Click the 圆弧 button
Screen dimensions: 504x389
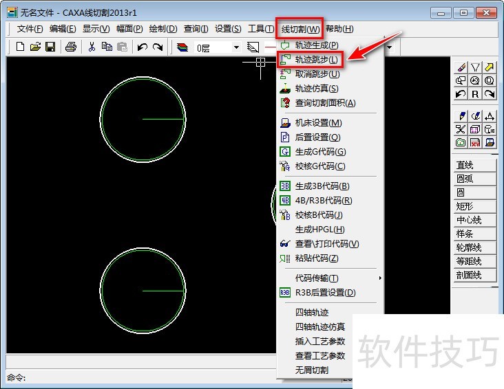click(x=475, y=179)
